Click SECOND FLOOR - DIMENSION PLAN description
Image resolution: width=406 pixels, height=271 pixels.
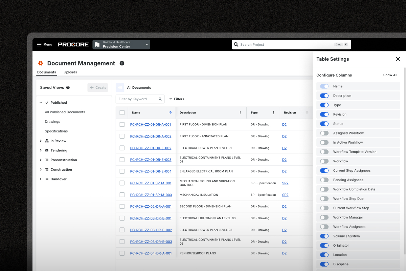pyautogui.click(x=205, y=206)
